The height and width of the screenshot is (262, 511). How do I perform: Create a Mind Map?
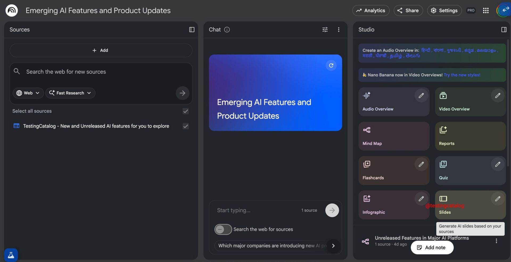point(394,136)
